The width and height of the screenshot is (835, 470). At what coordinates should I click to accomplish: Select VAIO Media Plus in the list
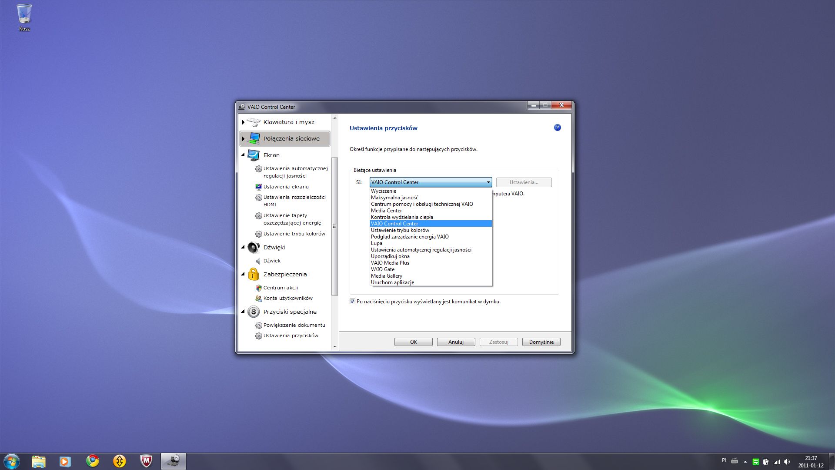pos(431,263)
